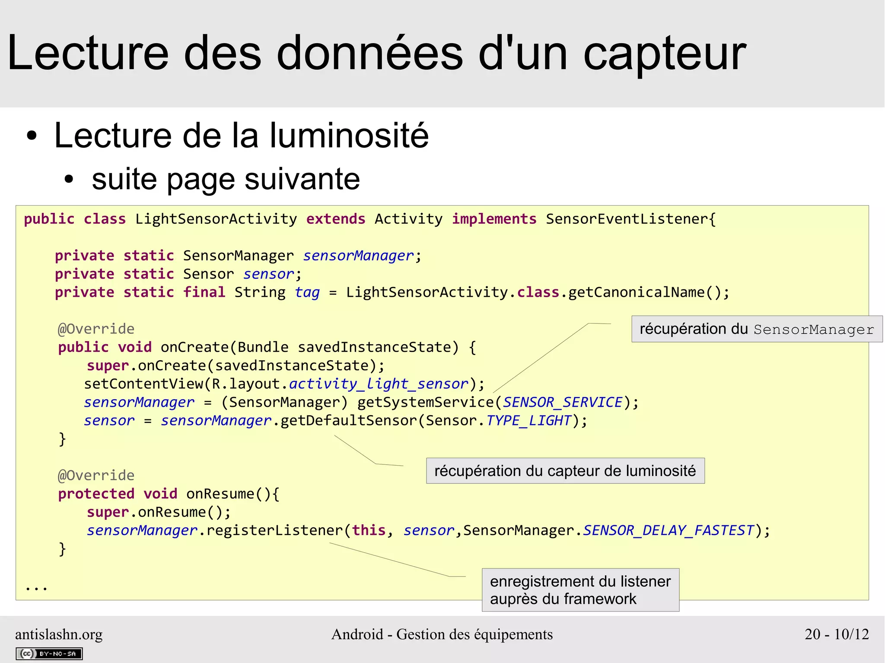Viewport: 885px width, 663px height.
Task: Click the 'super.onResume();' line
Action: pyautogui.click(x=159, y=512)
